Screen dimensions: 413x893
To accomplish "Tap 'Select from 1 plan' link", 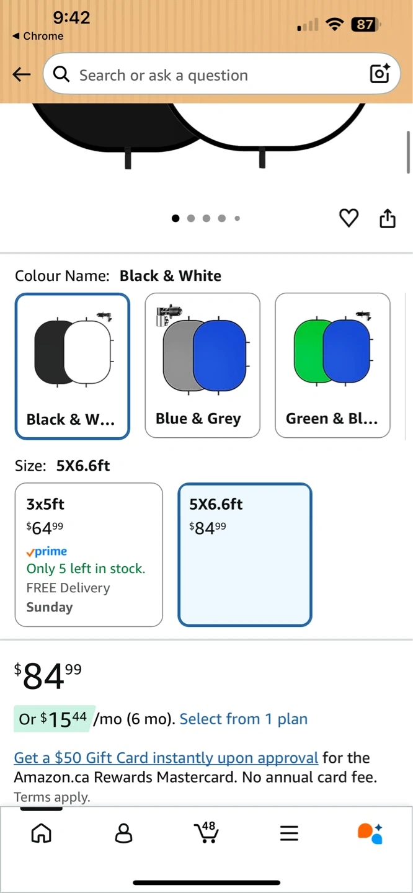I will (244, 719).
